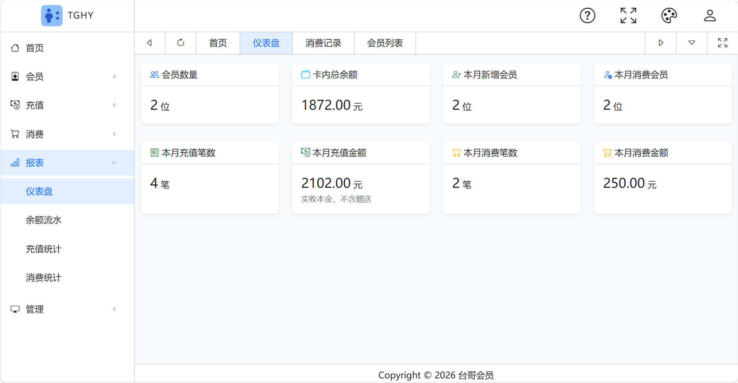Click the 本月消费金额 cart icon
The width and height of the screenshot is (738, 383).
608,153
